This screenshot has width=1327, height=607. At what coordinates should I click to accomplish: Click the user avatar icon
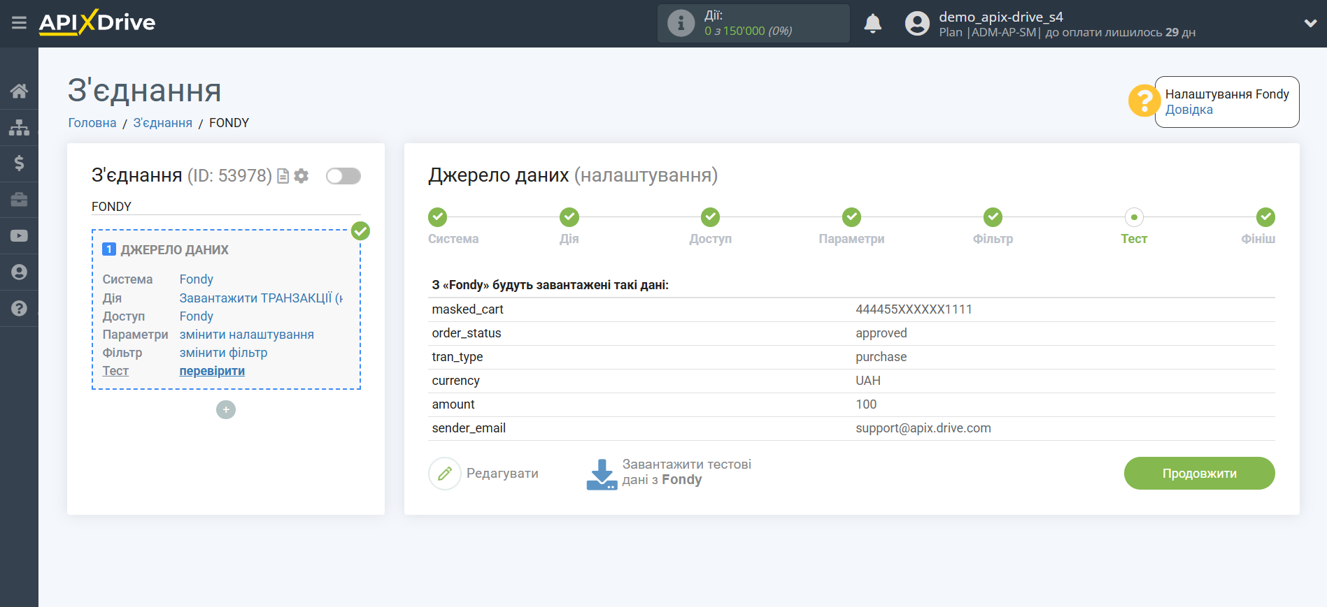pyautogui.click(x=917, y=23)
